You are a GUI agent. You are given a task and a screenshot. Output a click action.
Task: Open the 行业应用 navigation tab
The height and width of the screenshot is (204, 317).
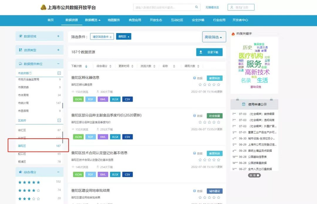pyautogui.click(x=219, y=20)
